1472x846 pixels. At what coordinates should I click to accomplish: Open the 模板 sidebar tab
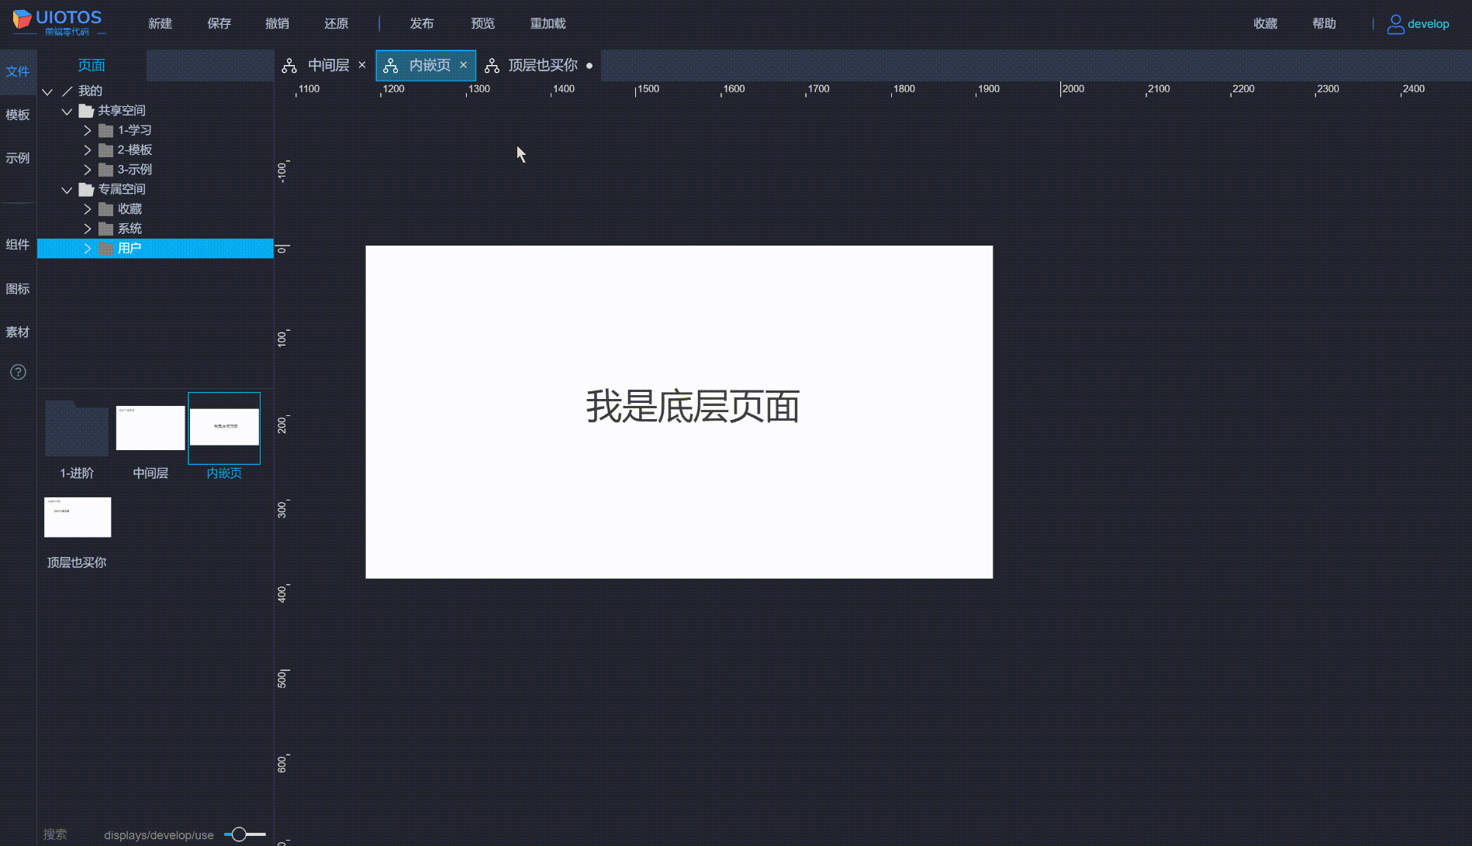click(x=18, y=115)
